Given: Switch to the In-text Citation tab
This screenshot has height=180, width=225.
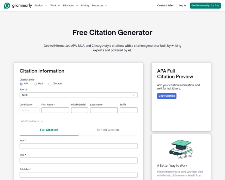Looking at the screenshot, I should [x=108, y=130].
